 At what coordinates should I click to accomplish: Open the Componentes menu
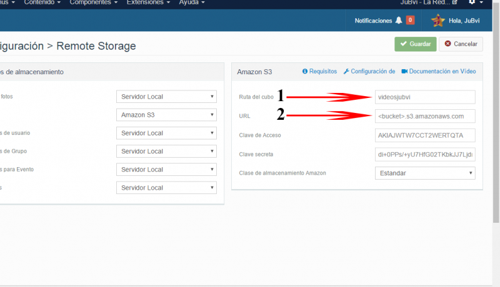[x=93, y=2]
